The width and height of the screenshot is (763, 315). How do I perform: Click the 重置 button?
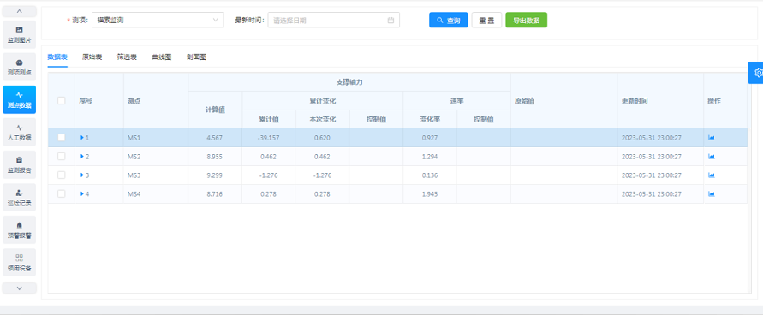pos(486,20)
